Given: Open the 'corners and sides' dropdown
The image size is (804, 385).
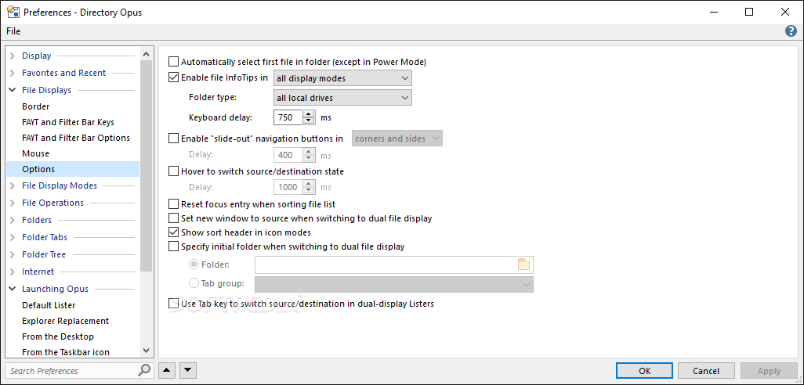Looking at the screenshot, I should (x=397, y=139).
